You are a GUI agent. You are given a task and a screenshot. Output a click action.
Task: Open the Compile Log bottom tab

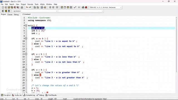pos(29,95)
